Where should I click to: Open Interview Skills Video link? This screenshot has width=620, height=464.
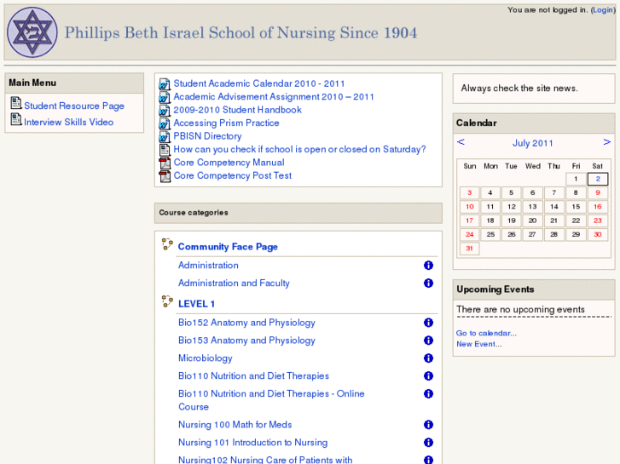69,122
